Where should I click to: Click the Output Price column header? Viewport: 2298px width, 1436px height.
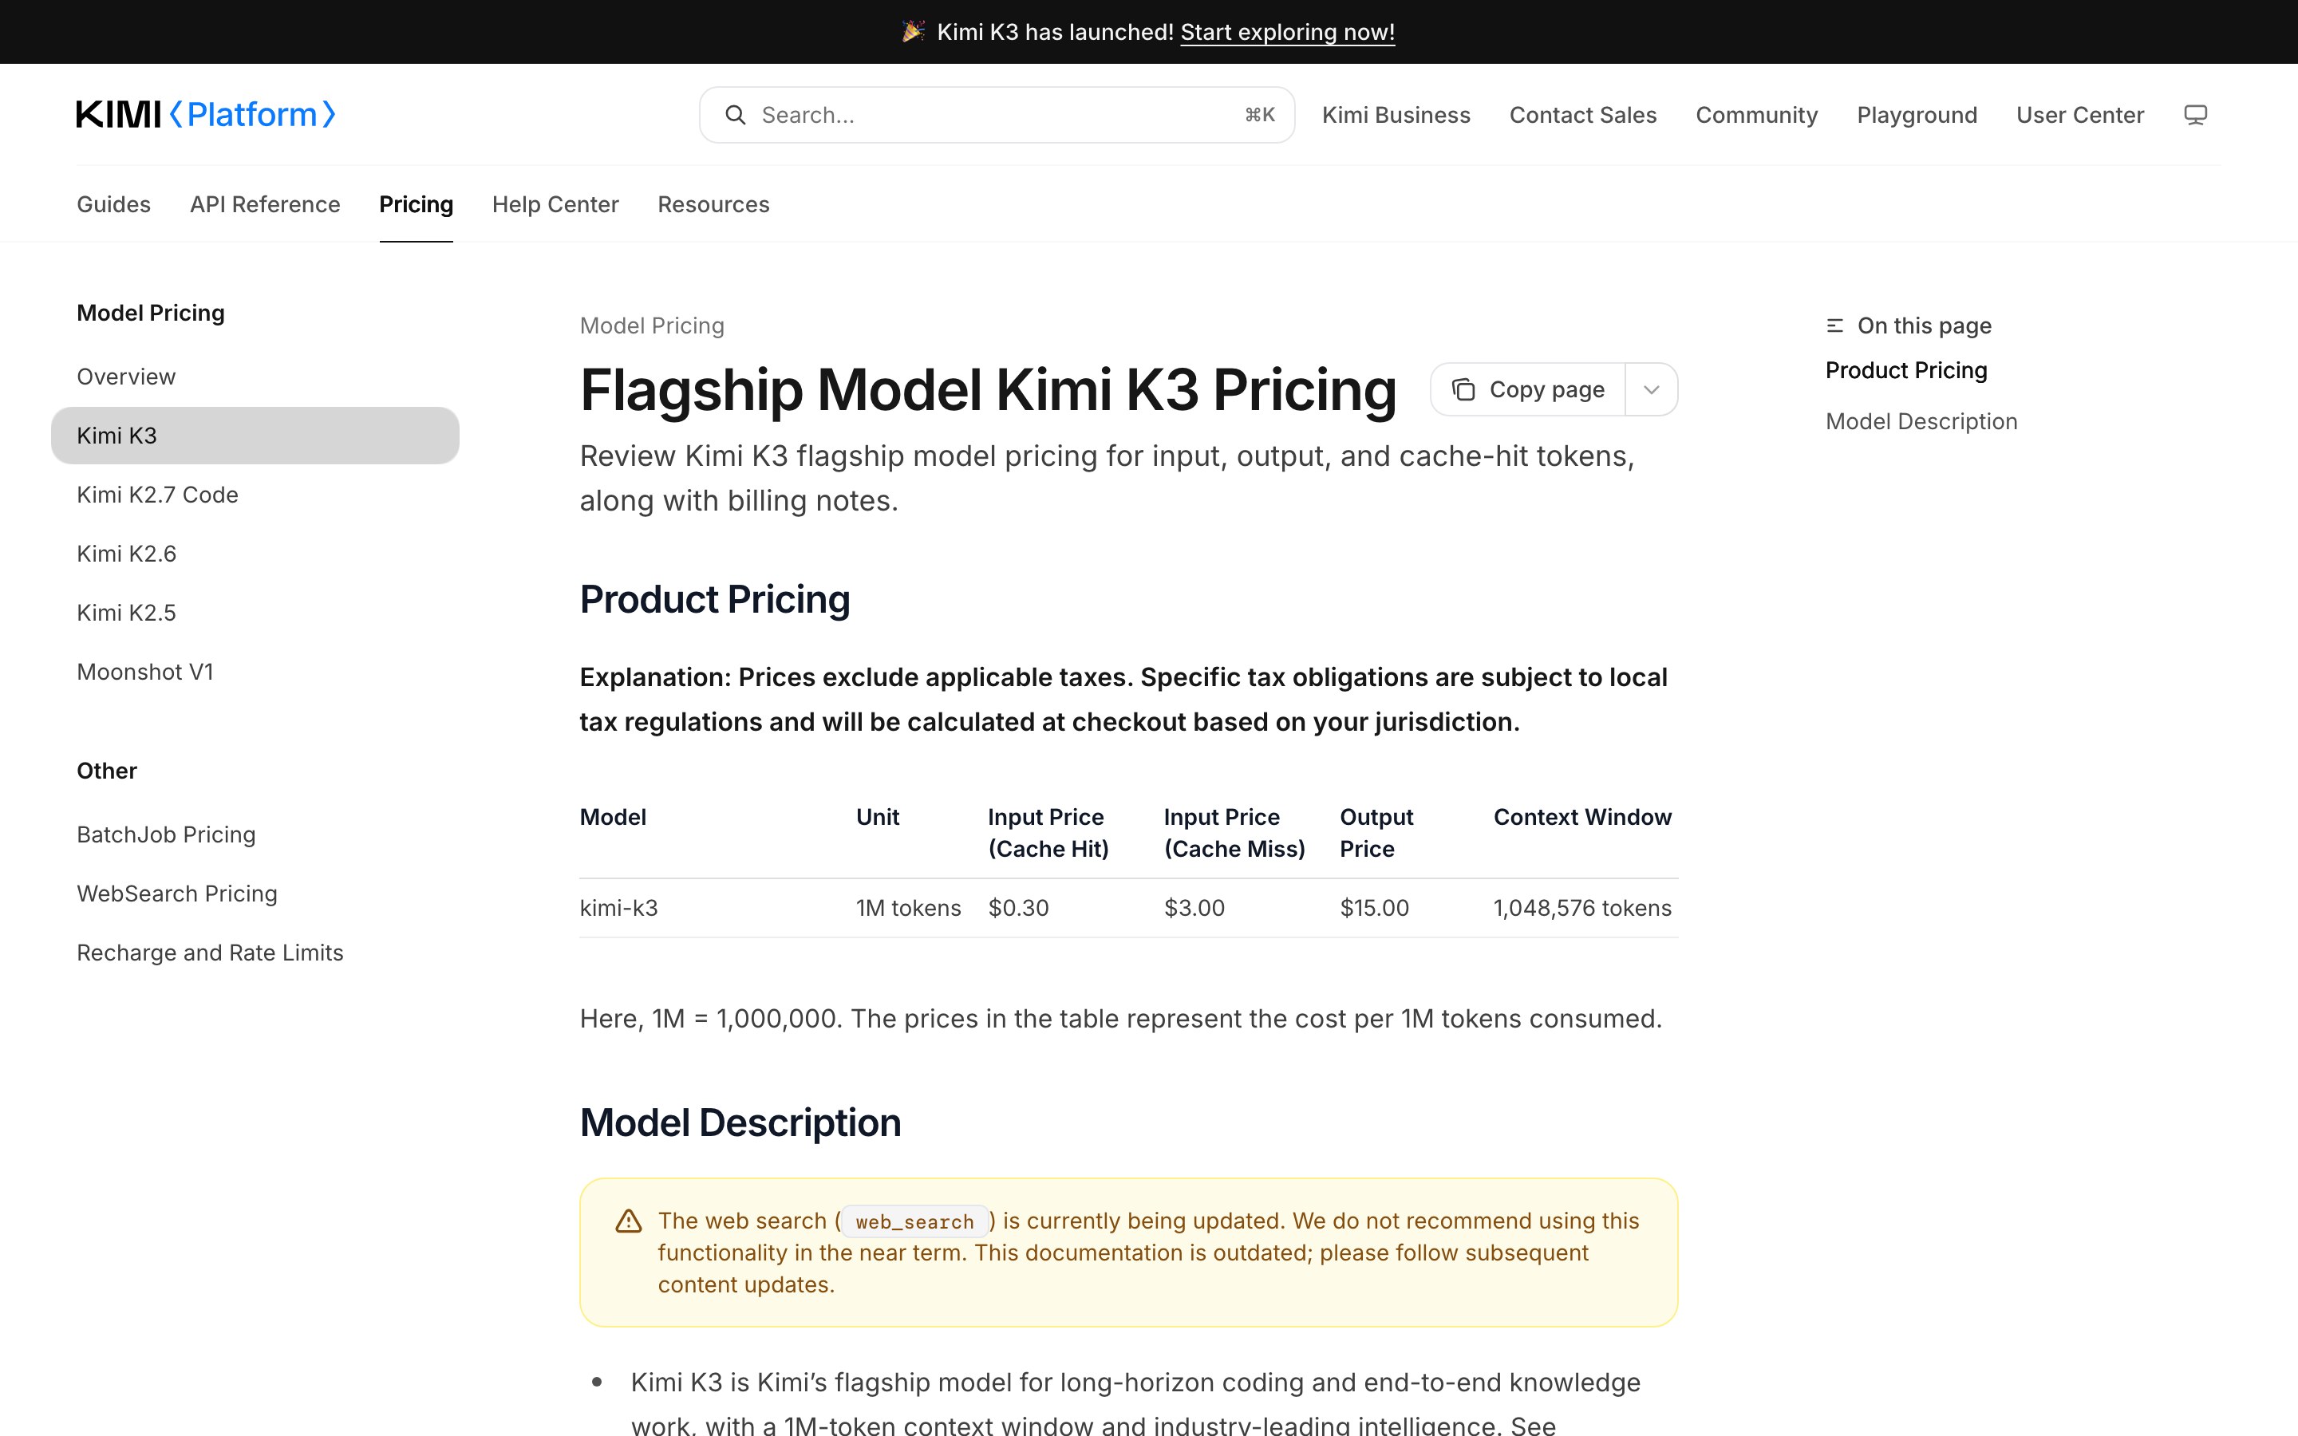coord(1377,833)
